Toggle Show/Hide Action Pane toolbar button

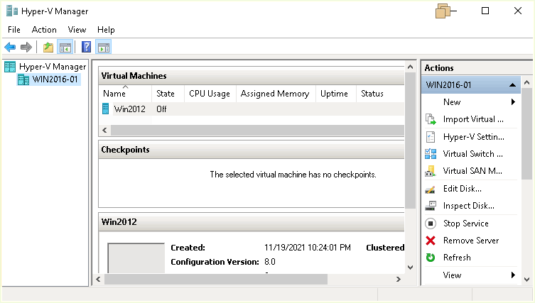[104, 48]
